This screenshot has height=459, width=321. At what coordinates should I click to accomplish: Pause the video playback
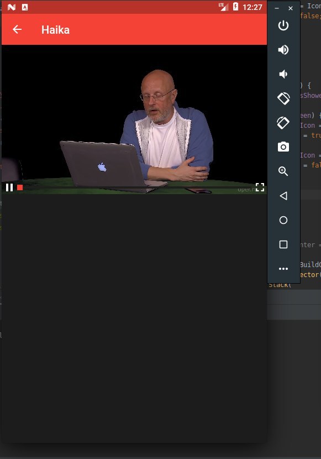coord(9,187)
